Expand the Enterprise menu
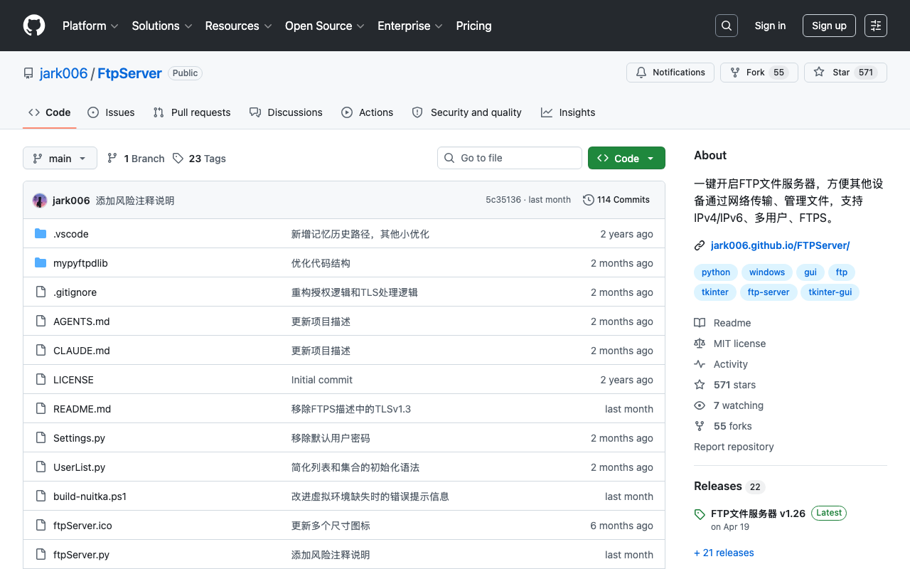 click(x=409, y=26)
